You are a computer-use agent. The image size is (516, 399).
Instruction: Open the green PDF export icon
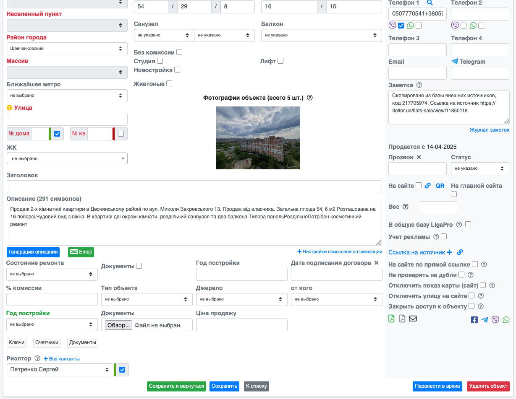(391, 319)
